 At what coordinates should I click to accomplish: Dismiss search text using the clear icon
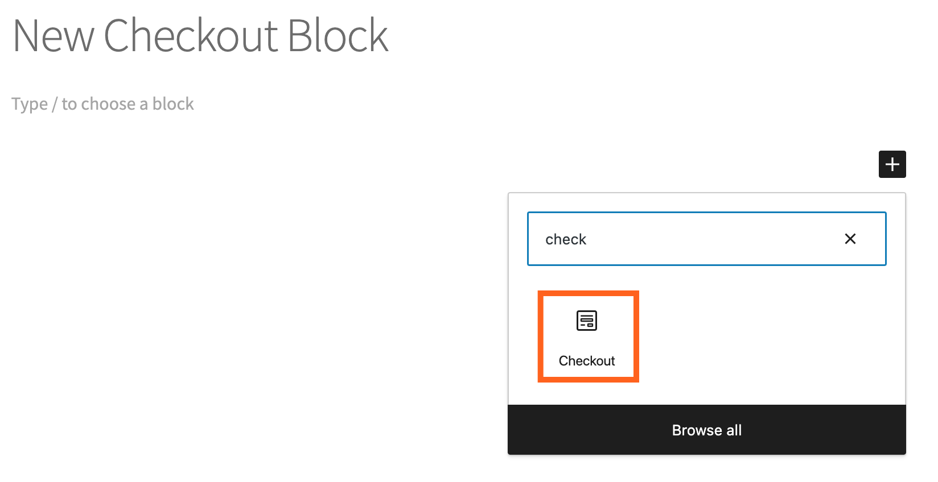click(x=850, y=239)
